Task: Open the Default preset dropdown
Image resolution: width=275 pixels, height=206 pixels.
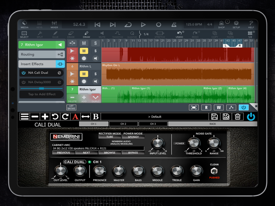Action: [155, 117]
